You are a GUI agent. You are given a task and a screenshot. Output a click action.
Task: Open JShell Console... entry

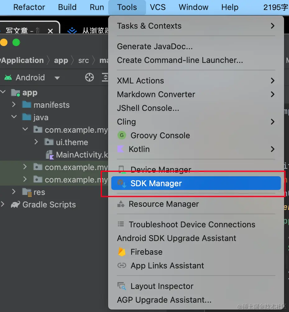tap(196, 108)
